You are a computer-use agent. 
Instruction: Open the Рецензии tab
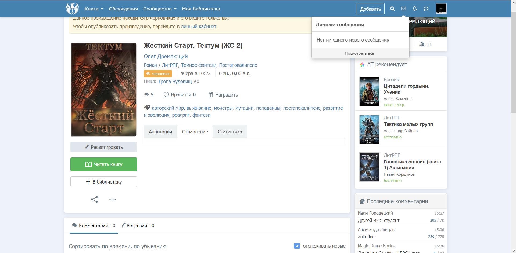[x=138, y=226]
